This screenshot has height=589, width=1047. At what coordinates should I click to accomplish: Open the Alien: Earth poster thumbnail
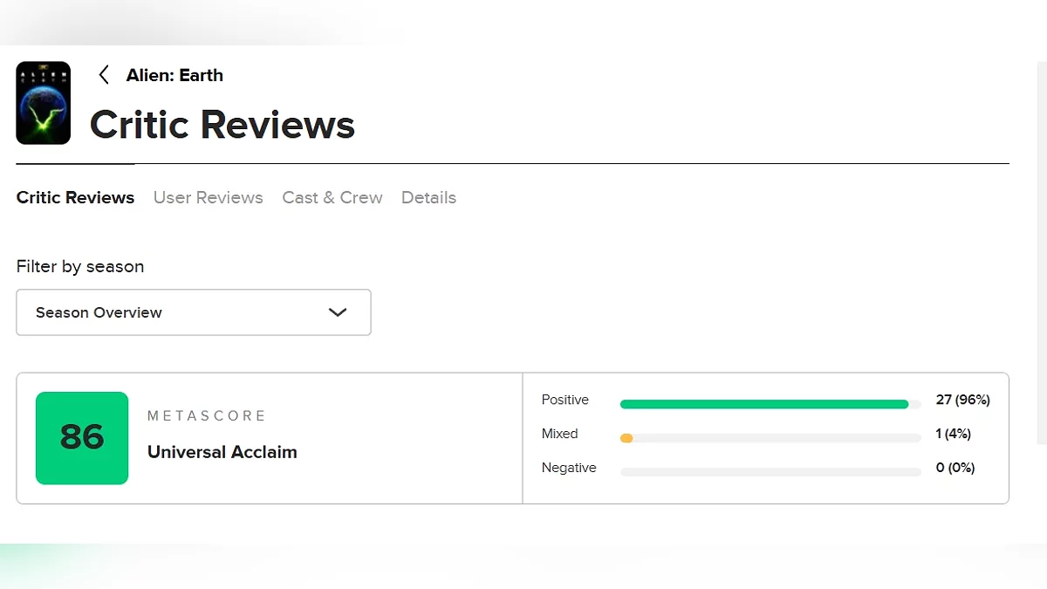pyautogui.click(x=44, y=103)
